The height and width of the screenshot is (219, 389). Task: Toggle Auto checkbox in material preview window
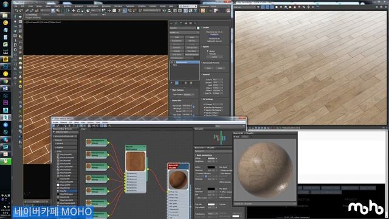[235, 136]
